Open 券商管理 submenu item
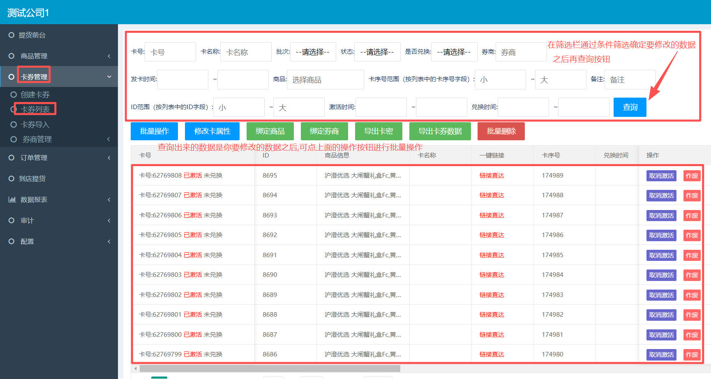Viewport: 711px width, 379px height. [x=37, y=139]
